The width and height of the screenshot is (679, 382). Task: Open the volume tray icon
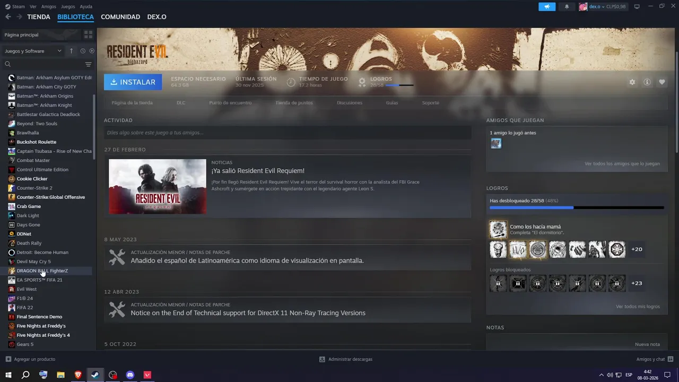pyautogui.click(x=610, y=375)
